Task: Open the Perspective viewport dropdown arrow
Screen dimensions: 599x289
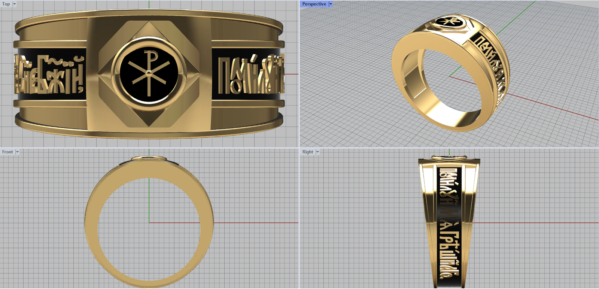Action: (331, 4)
